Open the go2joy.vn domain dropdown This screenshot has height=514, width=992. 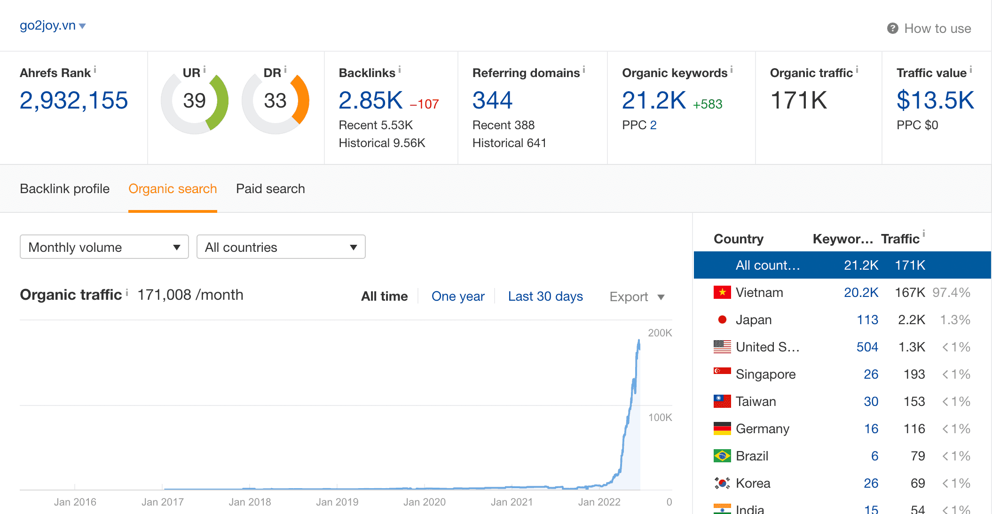53,25
